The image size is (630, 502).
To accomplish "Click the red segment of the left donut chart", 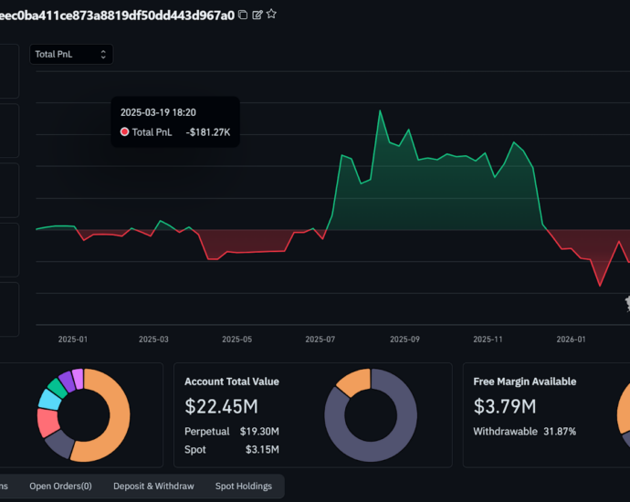I will 47,422.
